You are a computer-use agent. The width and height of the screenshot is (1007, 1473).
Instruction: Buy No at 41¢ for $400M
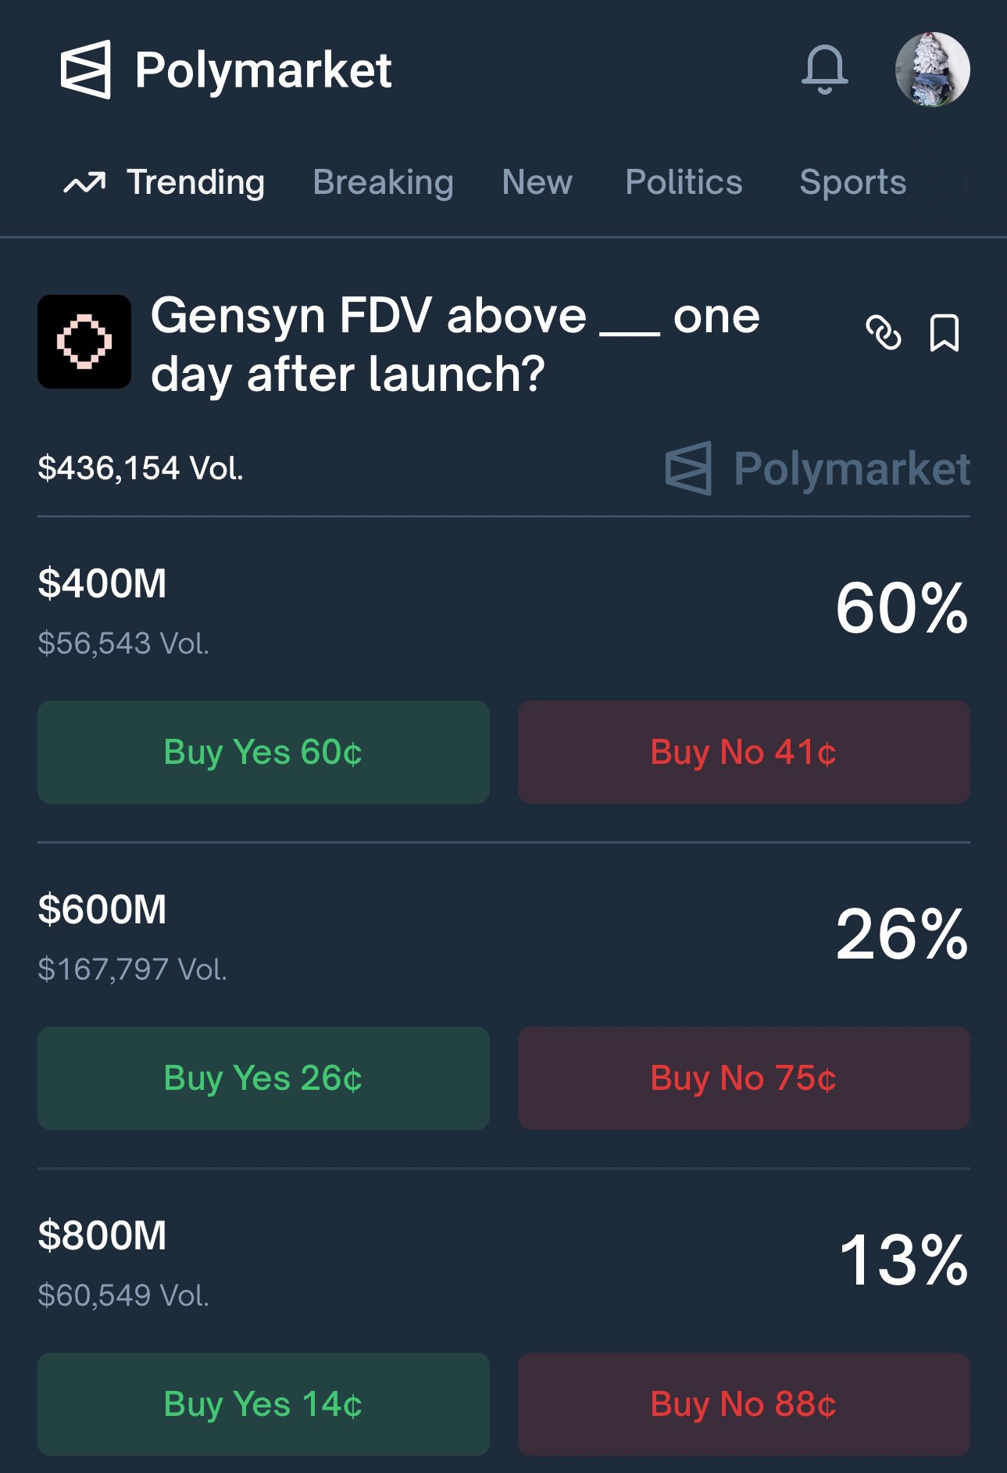(744, 752)
